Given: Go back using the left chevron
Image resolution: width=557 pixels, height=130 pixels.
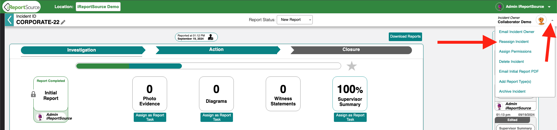Looking at the screenshot, I should 10,20.
